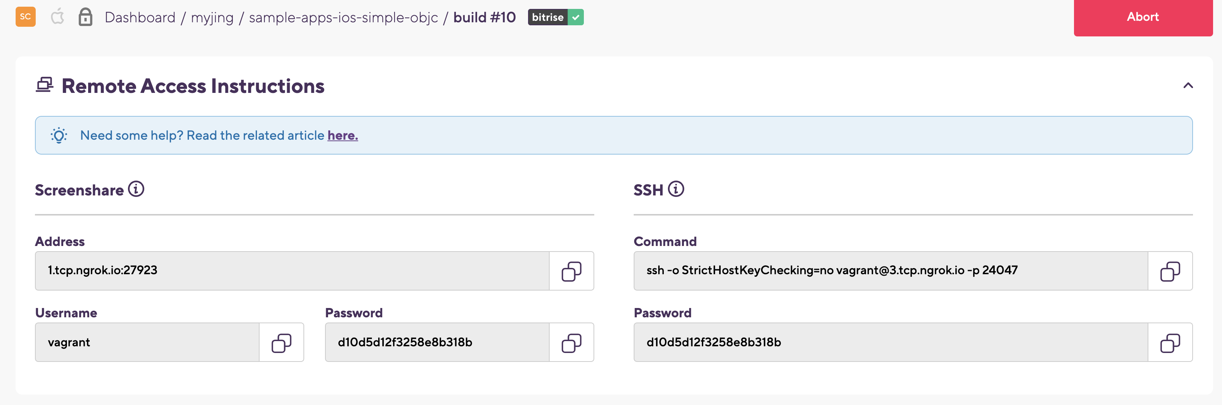Abort the running build
Screen dimensions: 1222x405
[x=1143, y=17]
